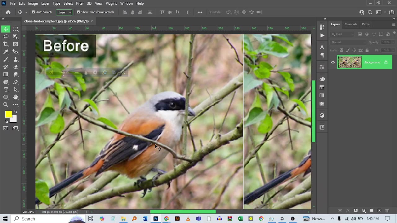Select the Gradient tool
Screen dimensions: 397x223
(x=6, y=74)
